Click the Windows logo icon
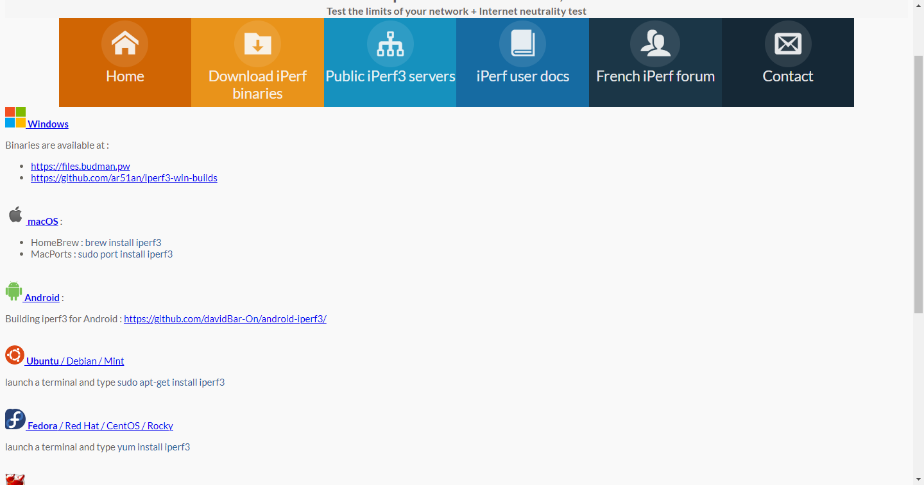924x485 pixels. click(15, 117)
